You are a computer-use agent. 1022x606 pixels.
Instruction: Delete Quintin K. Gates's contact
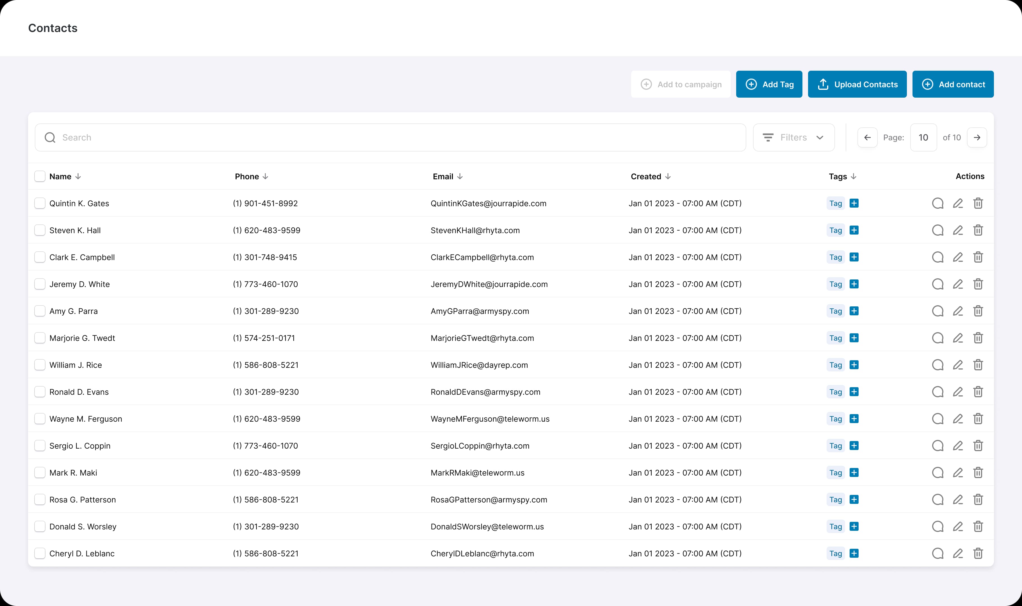click(978, 203)
